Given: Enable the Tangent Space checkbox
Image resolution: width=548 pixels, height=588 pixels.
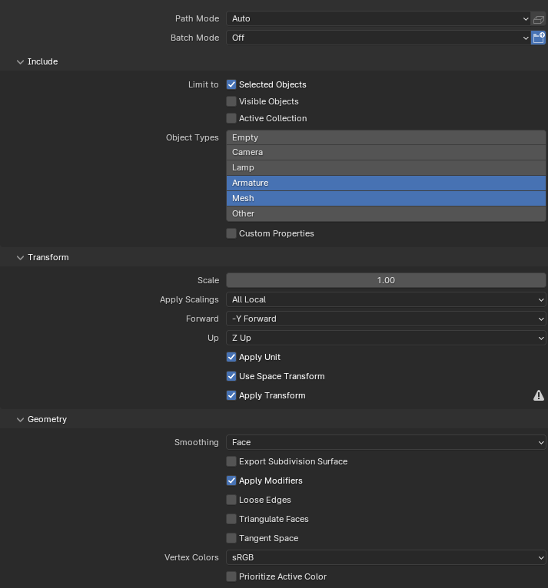Looking at the screenshot, I should (x=231, y=538).
